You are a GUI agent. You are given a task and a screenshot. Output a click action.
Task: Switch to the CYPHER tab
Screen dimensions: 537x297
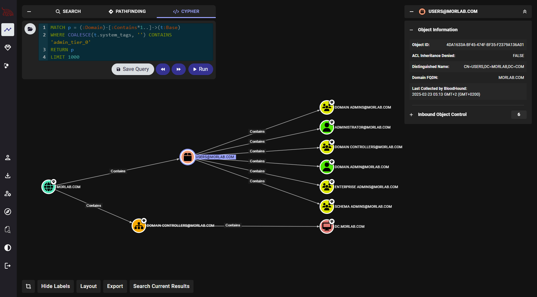click(186, 11)
